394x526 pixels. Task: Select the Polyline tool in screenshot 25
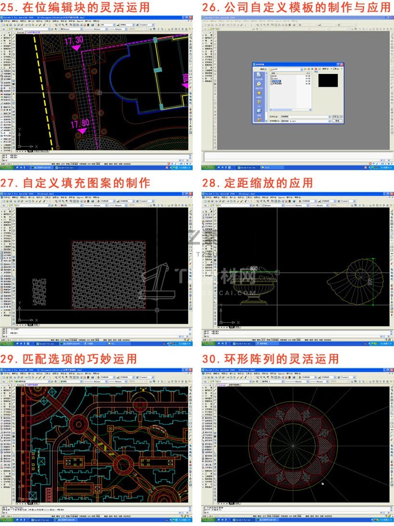(x=13, y=41)
